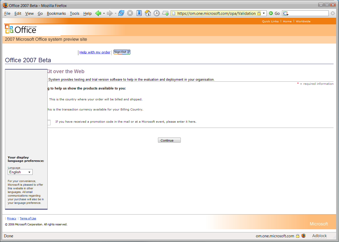Open the Privacy link

[x=12, y=218]
